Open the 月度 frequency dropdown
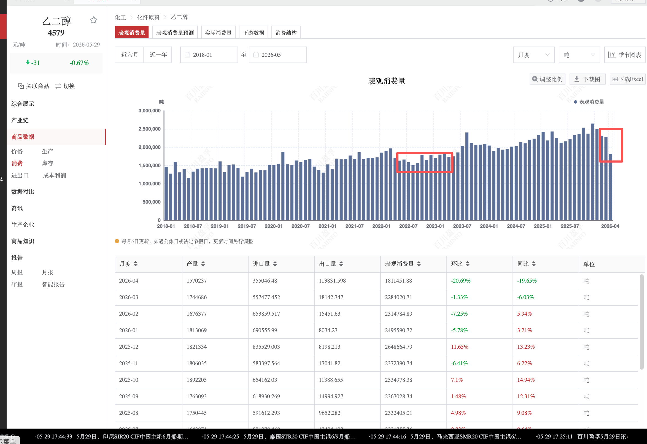The width and height of the screenshot is (647, 444). click(534, 55)
